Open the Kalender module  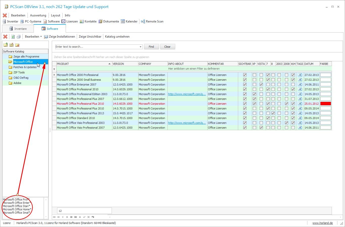(x=129, y=21)
